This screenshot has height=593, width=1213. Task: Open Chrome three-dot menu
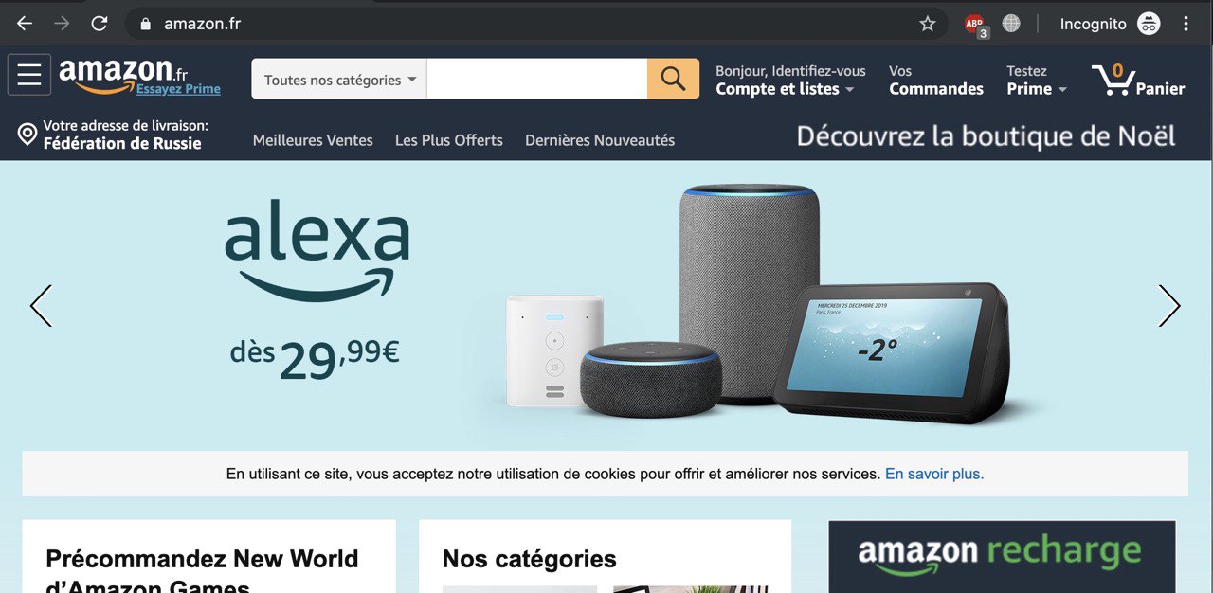click(1186, 24)
